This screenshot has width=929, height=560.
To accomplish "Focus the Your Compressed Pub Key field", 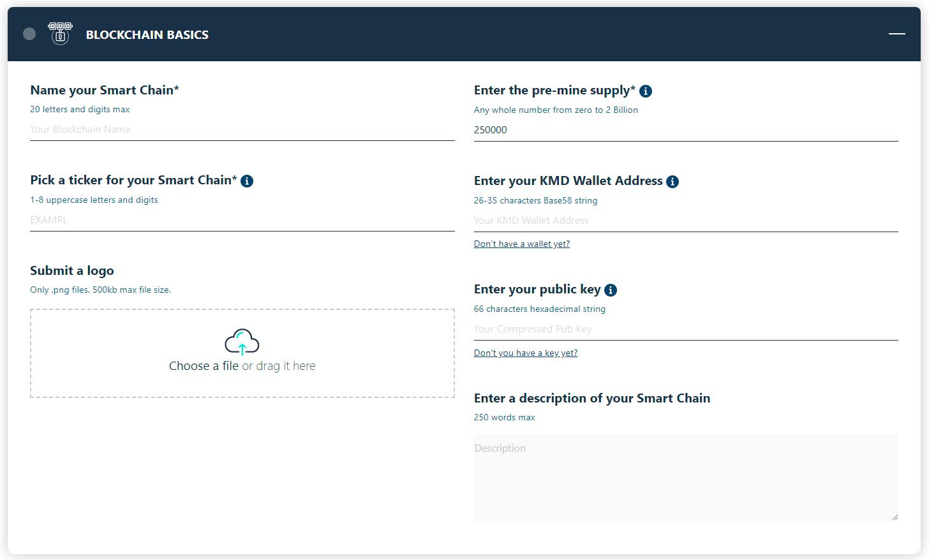I will [x=686, y=329].
